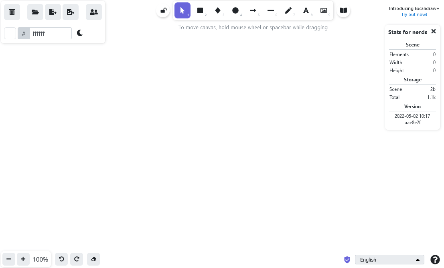Toggle the keep-selected-tool lock
This screenshot has width=444, height=268.
(163, 10)
